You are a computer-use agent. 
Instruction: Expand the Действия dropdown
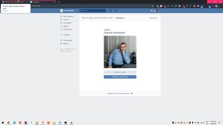pos(154,18)
